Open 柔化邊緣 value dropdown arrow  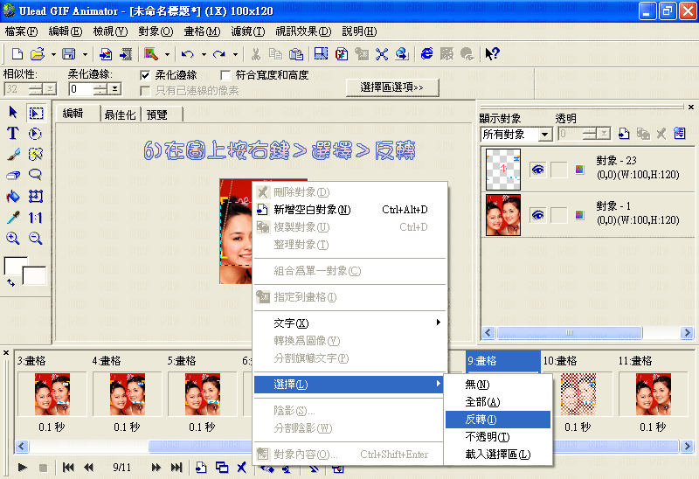pyautogui.click(x=114, y=89)
